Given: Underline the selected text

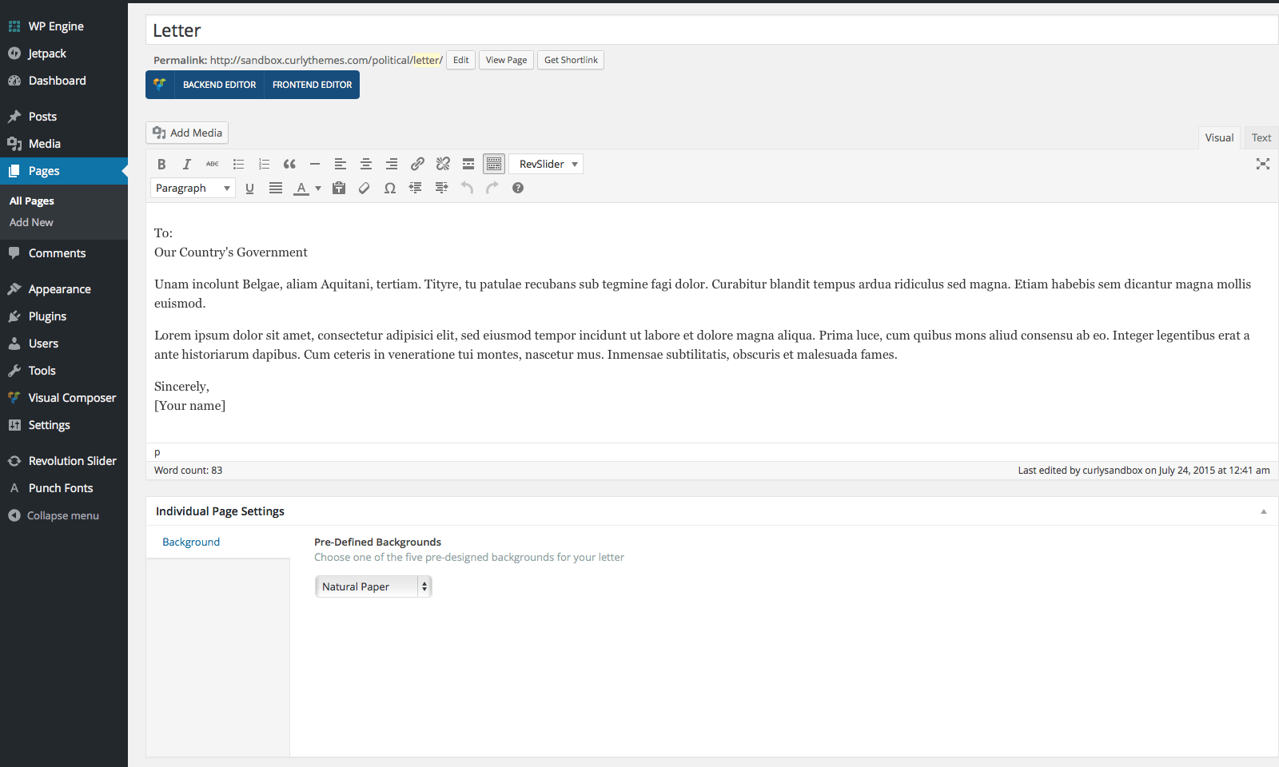Looking at the screenshot, I should pos(249,188).
